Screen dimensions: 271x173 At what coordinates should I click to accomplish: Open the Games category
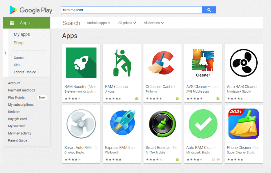pos(19,58)
